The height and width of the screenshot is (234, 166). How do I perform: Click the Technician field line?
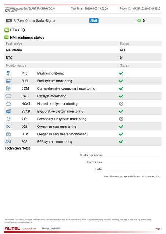point(131,162)
